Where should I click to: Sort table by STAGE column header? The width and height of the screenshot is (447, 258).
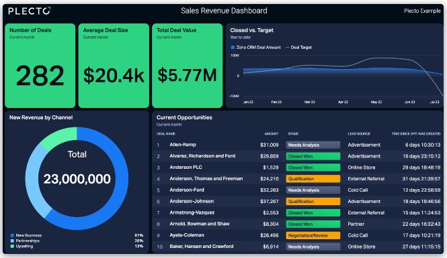point(293,133)
